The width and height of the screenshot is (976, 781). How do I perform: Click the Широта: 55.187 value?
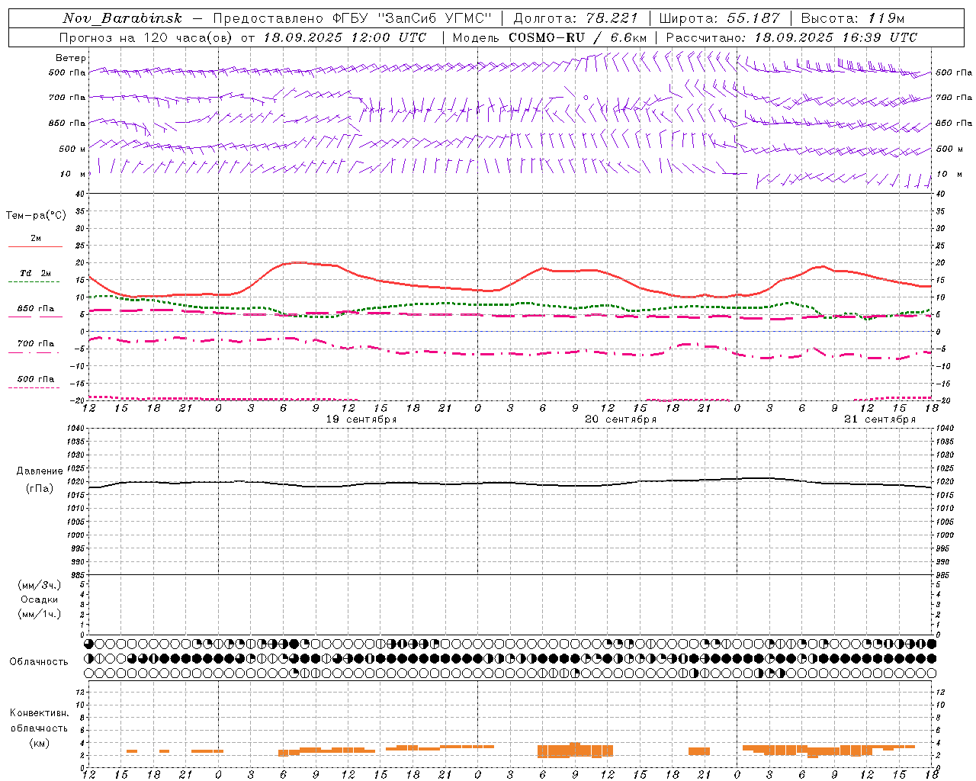(719, 18)
